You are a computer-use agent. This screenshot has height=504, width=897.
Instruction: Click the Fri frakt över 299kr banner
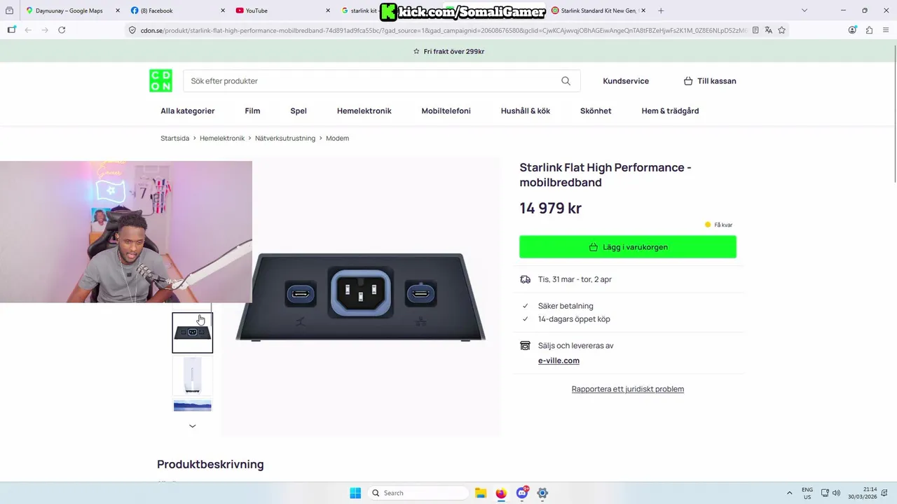[x=448, y=51]
